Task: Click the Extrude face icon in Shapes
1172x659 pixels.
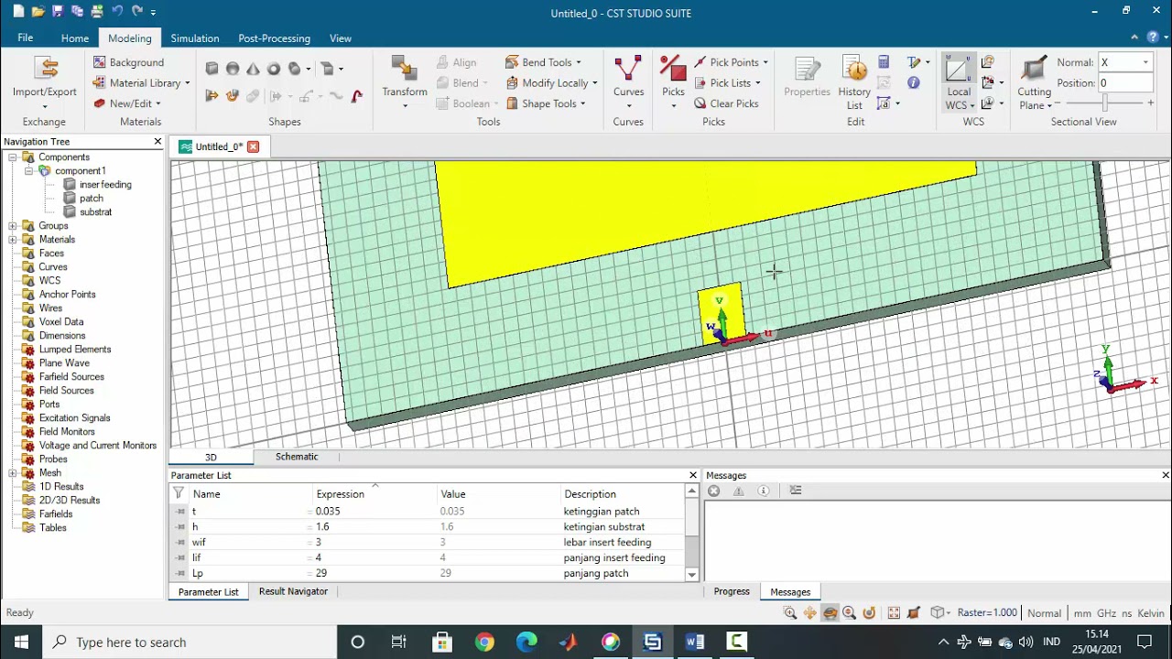Action: (x=212, y=96)
